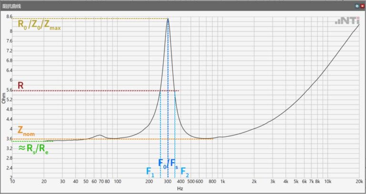Click the Ohm y-axis title

pyautogui.click(x=3, y=99)
